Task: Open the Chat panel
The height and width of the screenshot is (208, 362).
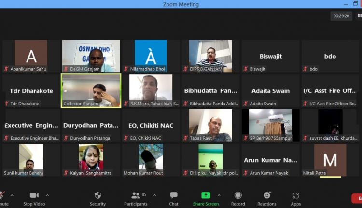Action: coord(173,198)
